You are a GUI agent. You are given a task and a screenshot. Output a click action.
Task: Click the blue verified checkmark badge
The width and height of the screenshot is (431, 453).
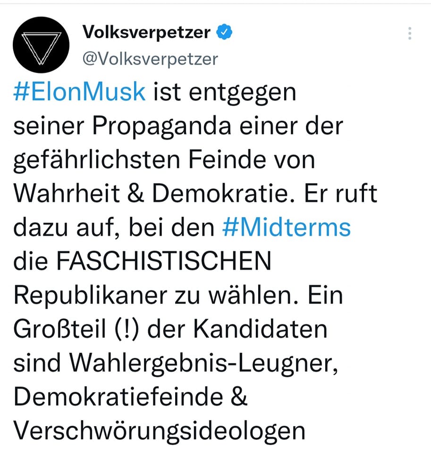225,32
